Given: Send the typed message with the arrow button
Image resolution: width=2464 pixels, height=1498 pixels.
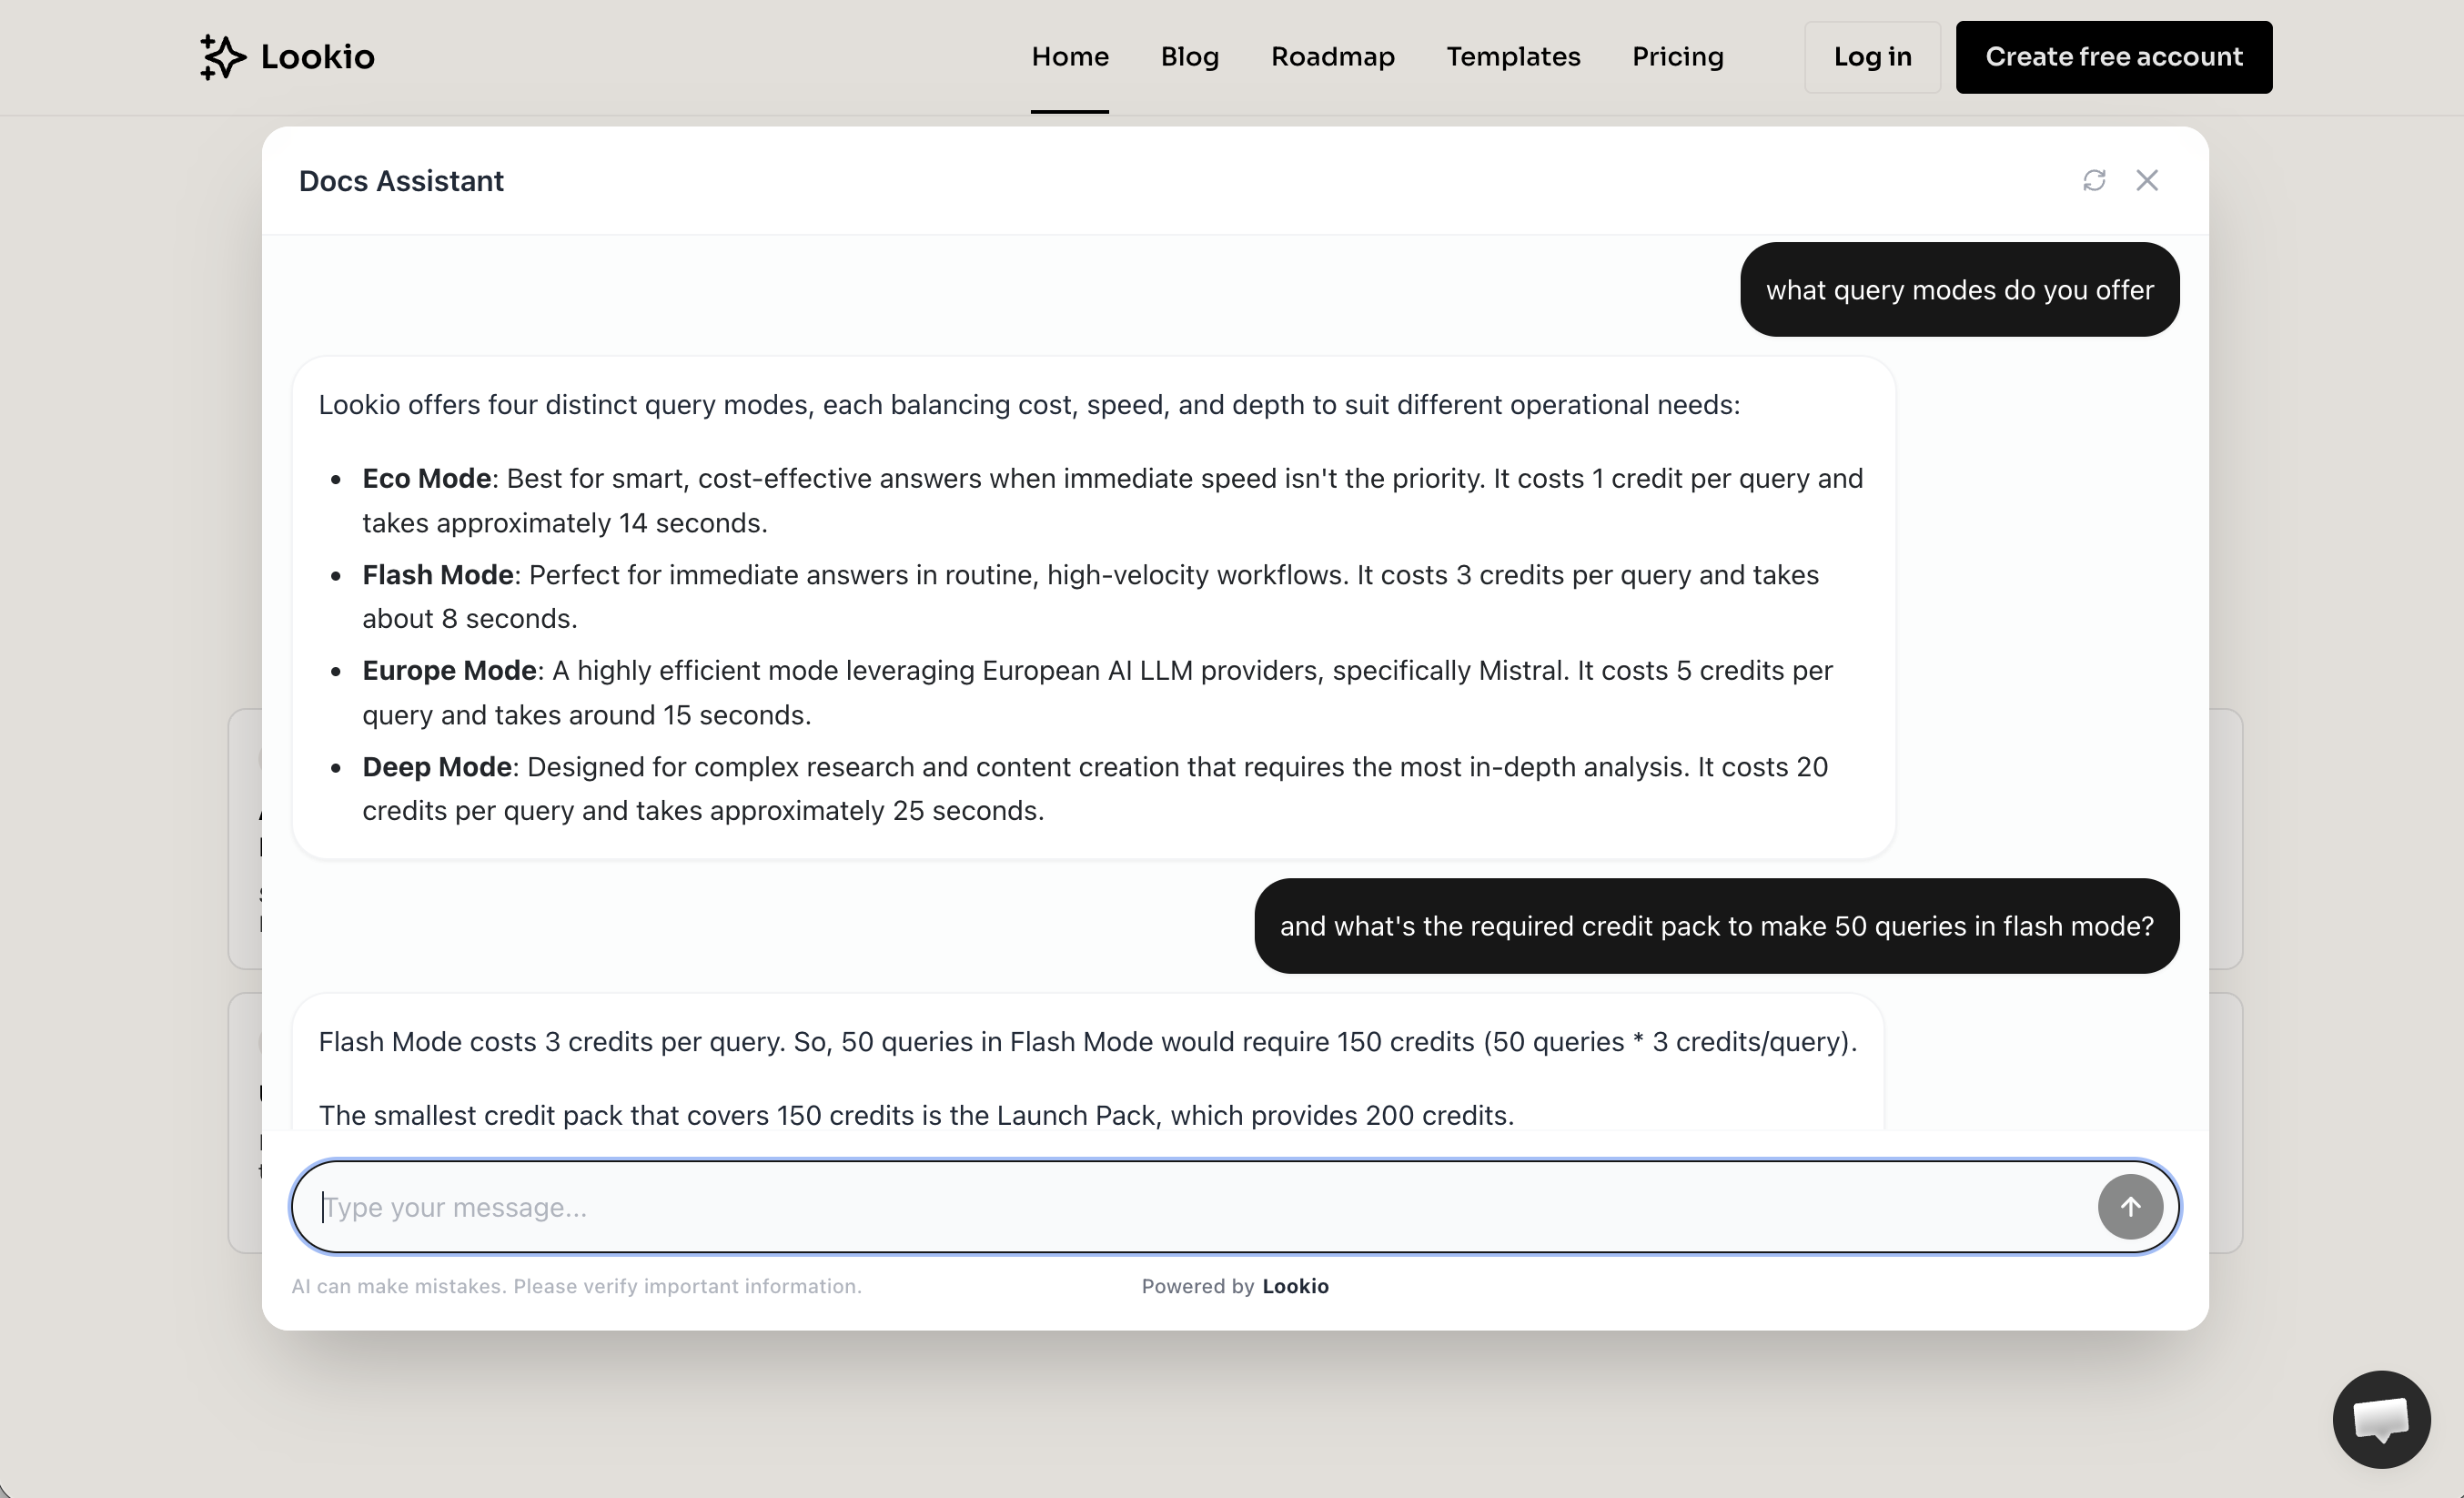Looking at the screenshot, I should 2129,1207.
